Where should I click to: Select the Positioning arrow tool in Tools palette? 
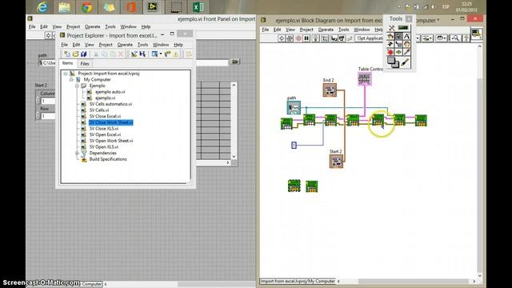pyautogui.click(x=398, y=36)
